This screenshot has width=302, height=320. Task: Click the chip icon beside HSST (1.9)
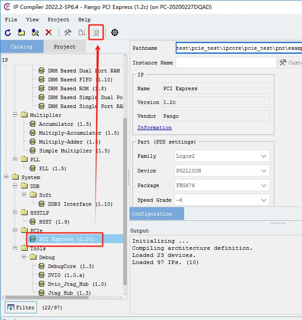coord(32,222)
